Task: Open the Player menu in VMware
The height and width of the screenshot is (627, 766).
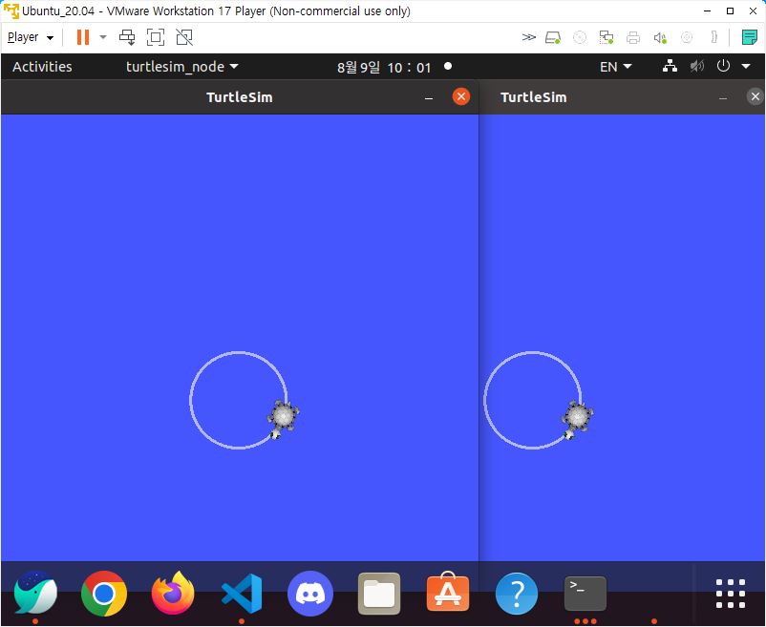Action: [31, 37]
